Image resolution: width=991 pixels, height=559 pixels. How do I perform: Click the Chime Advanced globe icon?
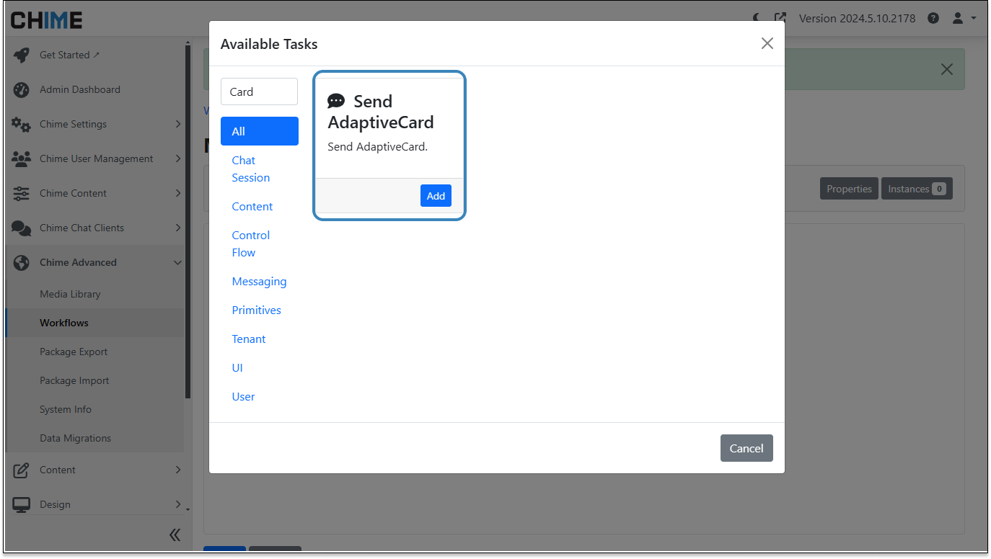[x=21, y=263]
